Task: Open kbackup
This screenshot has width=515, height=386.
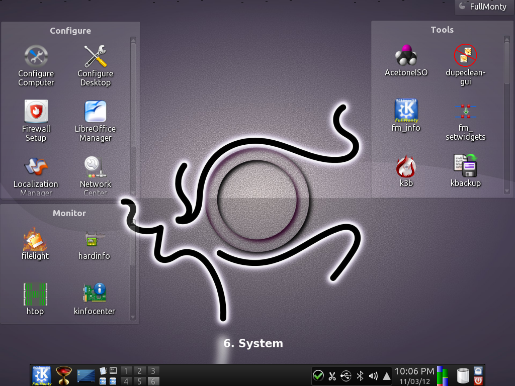Action: tap(465, 171)
